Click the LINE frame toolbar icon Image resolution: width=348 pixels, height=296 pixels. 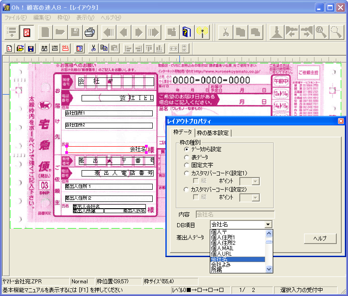coord(55,48)
